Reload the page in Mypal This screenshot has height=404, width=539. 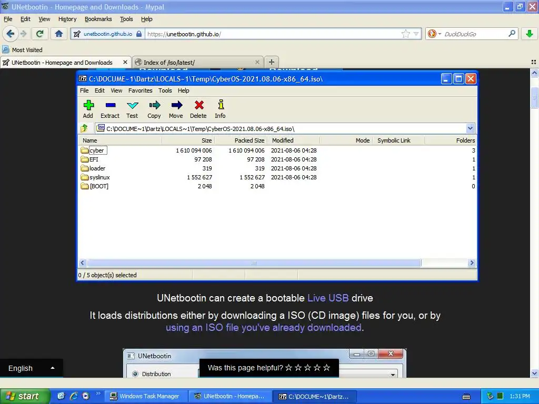(x=39, y=34)
